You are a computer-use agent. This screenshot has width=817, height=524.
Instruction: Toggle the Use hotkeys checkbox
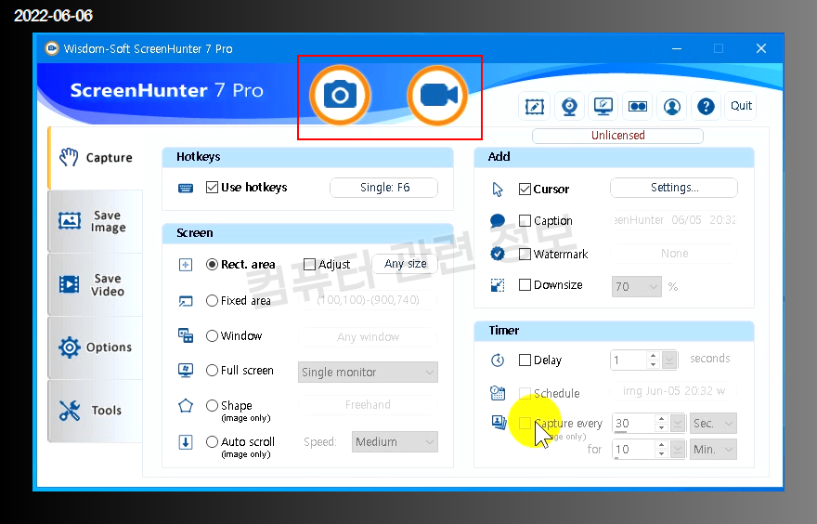click(x=212, y=187)
